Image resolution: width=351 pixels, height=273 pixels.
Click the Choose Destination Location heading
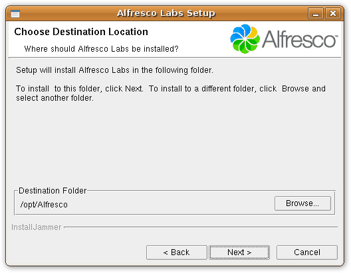[x=81, y=32]
